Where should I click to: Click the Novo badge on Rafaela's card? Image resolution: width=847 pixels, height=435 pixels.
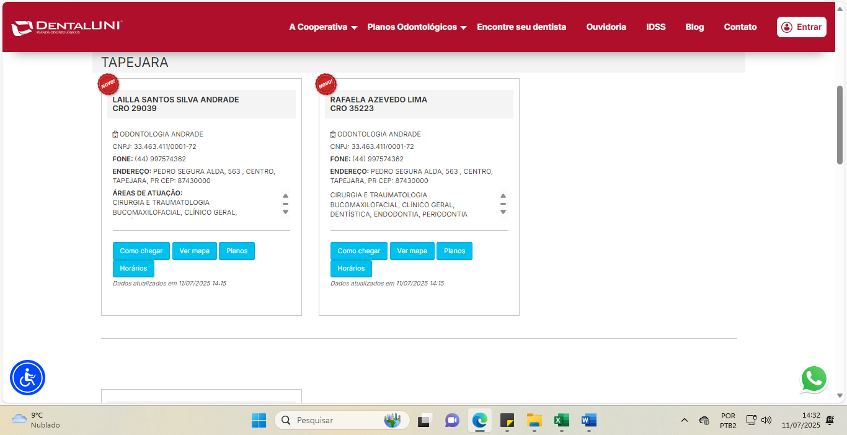click(x=326, y=84)
